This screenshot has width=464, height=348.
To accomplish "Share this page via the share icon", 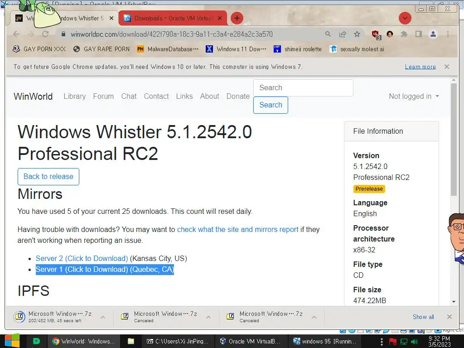I will pyautogui.click(x=343, y=34).
